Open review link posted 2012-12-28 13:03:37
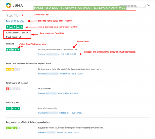 tap(61, 74)
